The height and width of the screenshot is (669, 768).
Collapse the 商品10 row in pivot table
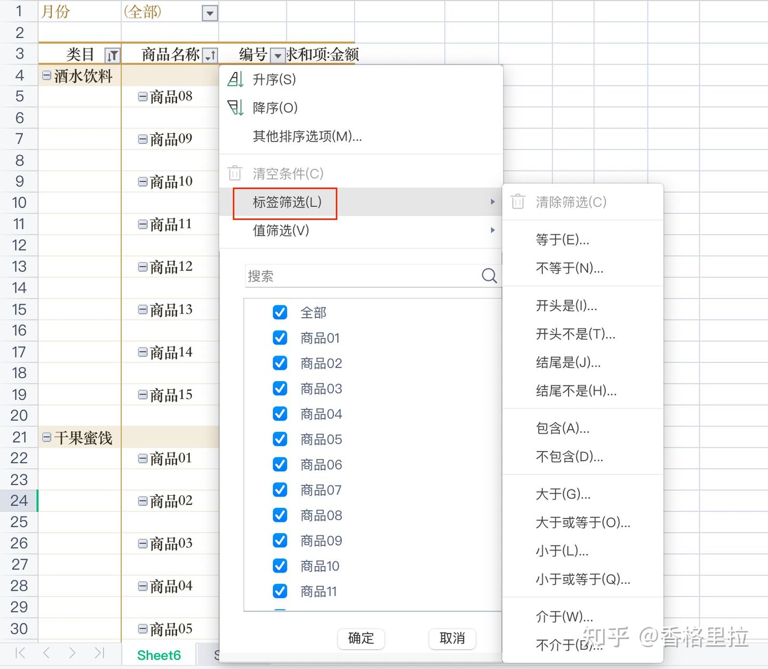tap(142, 182)
